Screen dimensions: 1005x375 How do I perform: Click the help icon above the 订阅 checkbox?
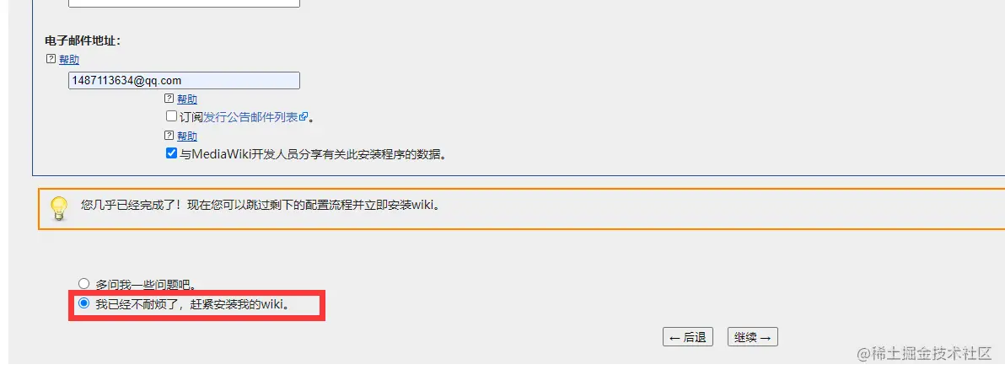[169, 99]
